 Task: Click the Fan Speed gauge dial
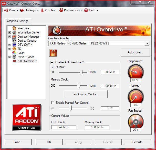(136, 121)
